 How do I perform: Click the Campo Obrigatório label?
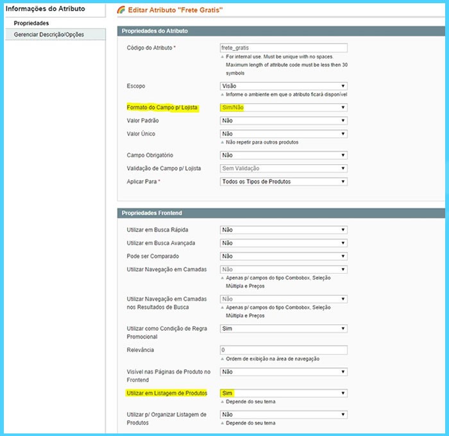(149, 155)
